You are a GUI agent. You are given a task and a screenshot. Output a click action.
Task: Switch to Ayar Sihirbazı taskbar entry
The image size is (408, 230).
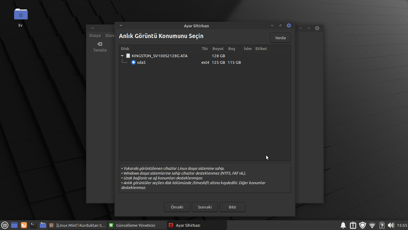197,225
